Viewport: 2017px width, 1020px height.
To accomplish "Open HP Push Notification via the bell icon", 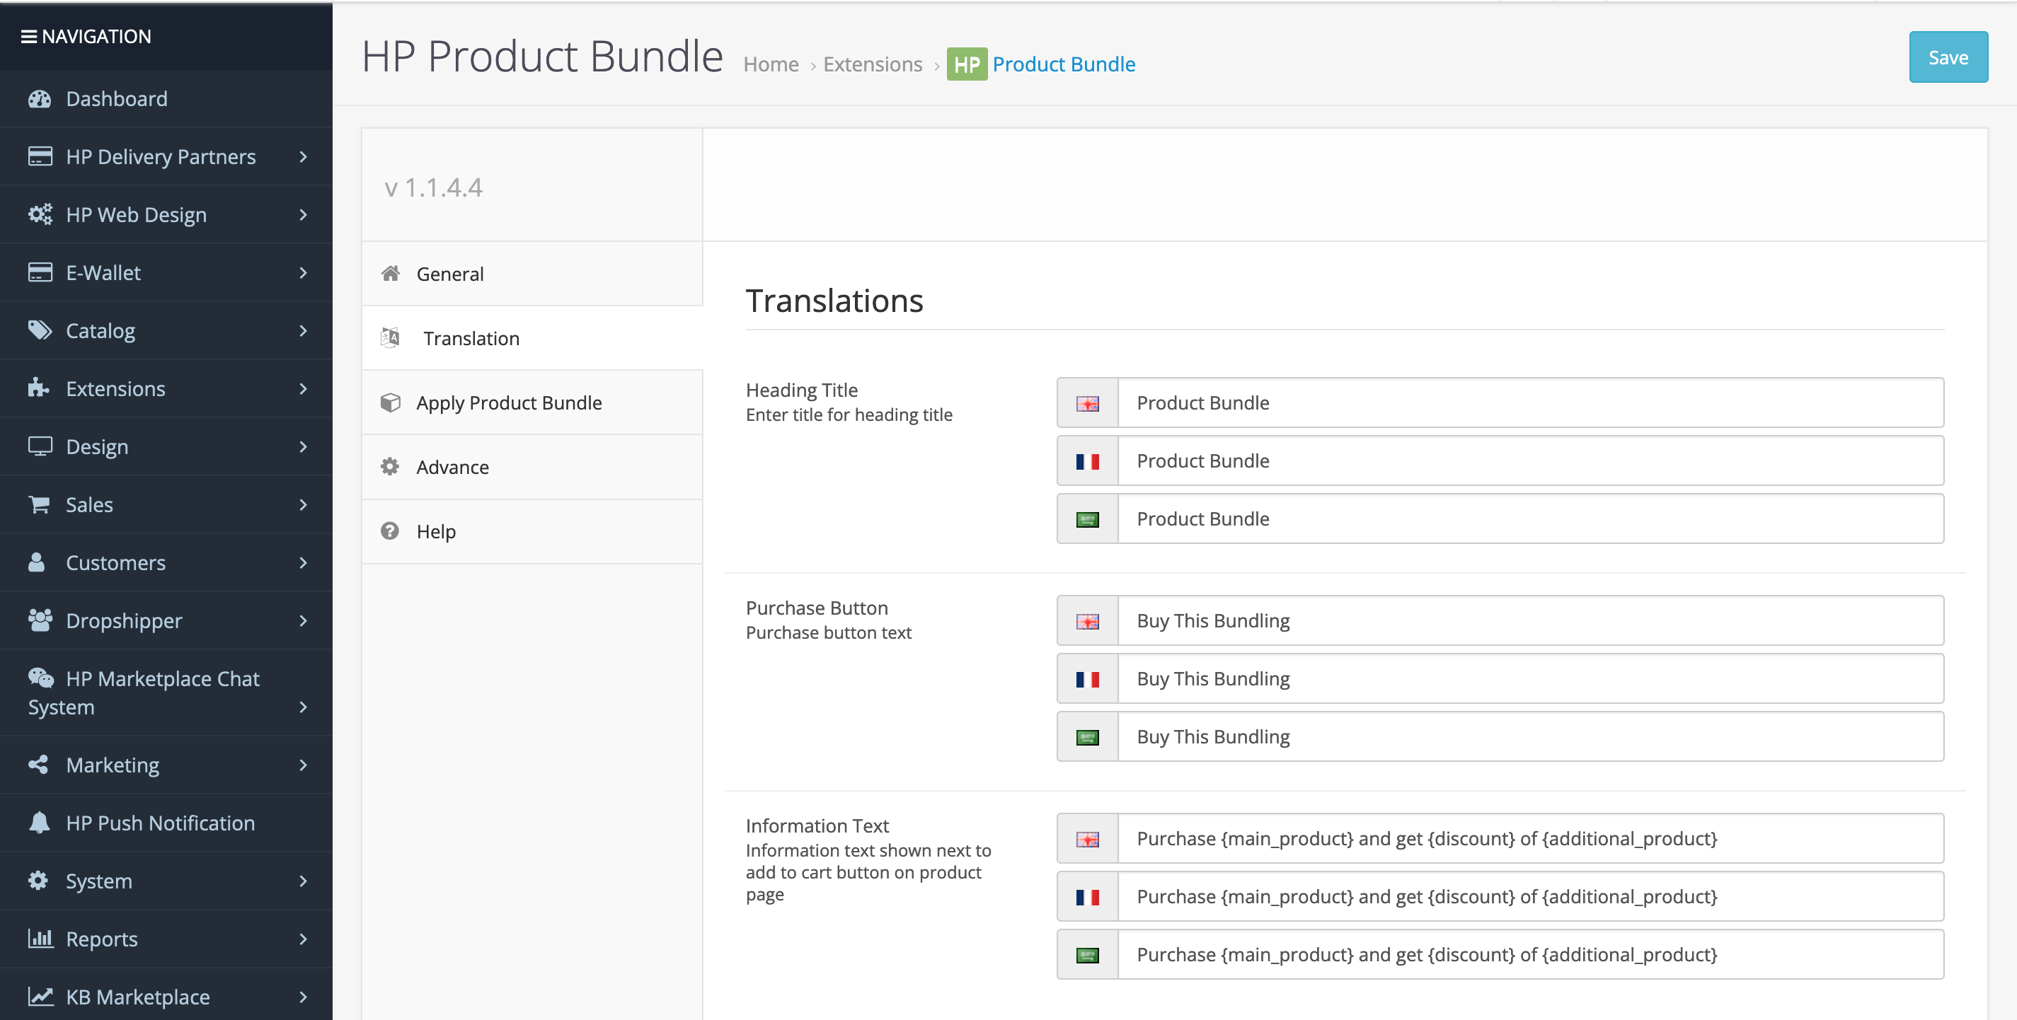I will pyautogui.click(x=40, y=823).
